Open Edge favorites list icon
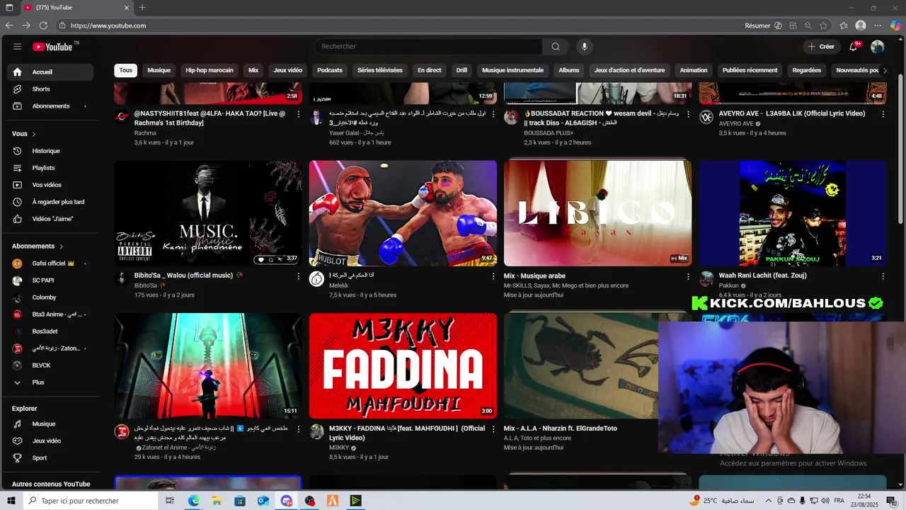Image resolution: width=906 pixels, height=510 pixels. (844, 25)
